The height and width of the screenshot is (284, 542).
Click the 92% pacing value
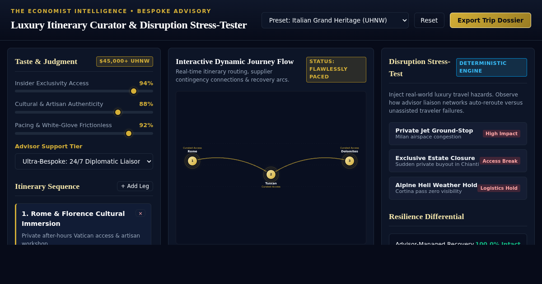146,125
